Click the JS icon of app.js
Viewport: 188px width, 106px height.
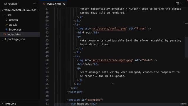(6, 25)
